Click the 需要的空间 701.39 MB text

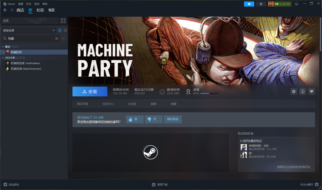click(120, 91)
